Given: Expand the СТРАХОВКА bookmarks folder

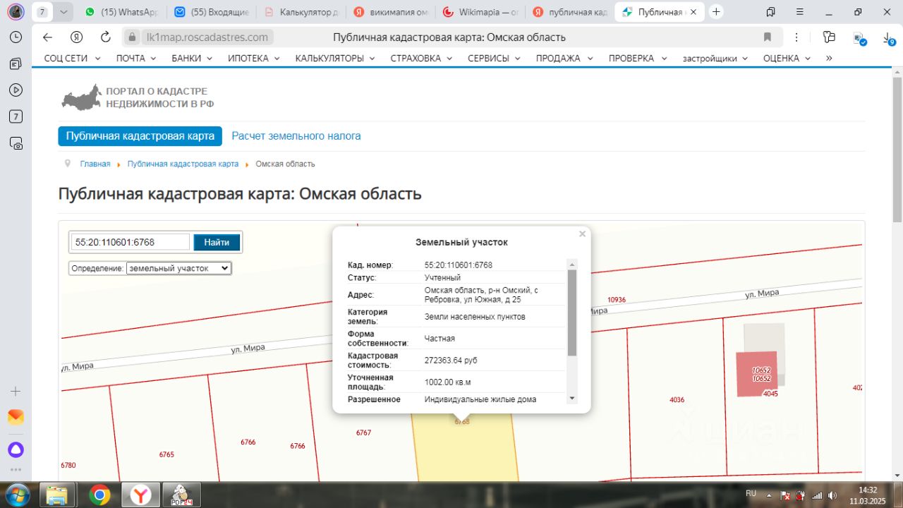Looking at the screenshot, I should (x=421, y=59).
